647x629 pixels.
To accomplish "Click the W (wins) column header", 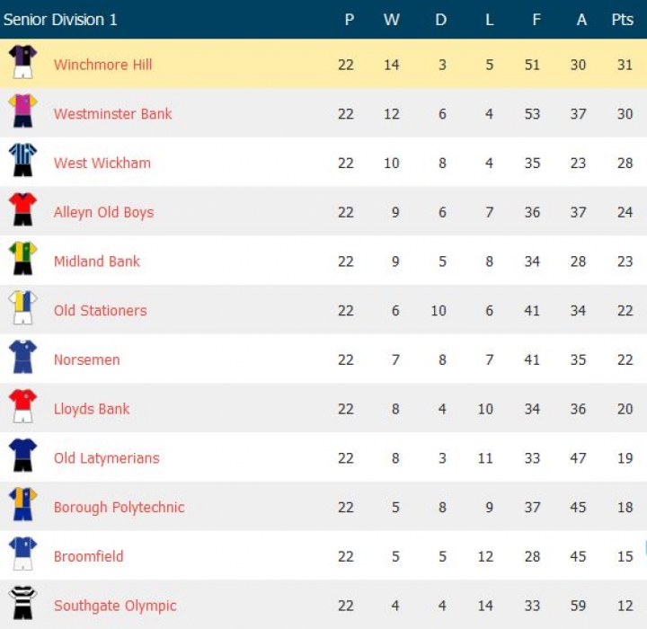I will [392, 20].
